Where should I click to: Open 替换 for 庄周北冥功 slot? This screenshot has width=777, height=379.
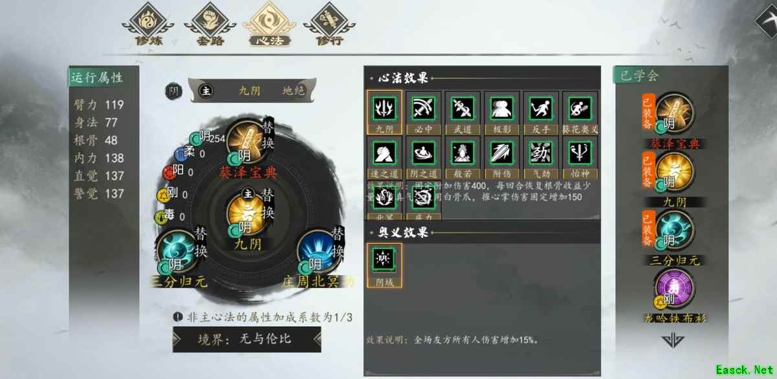[338, 243]
